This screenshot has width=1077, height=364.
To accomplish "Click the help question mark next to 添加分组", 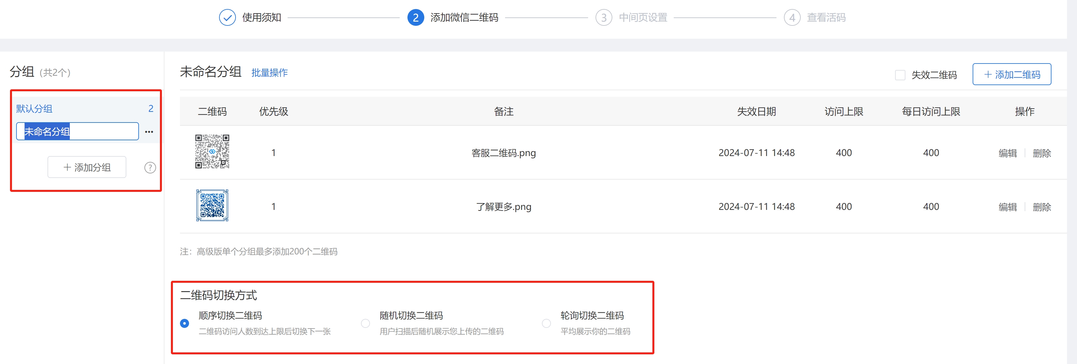I will (x=150, y=168).
